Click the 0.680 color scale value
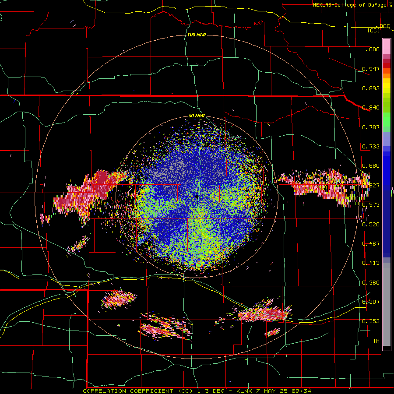Image resolution: width=394 pixels, height=394 pixels. [x=371, y=166]
